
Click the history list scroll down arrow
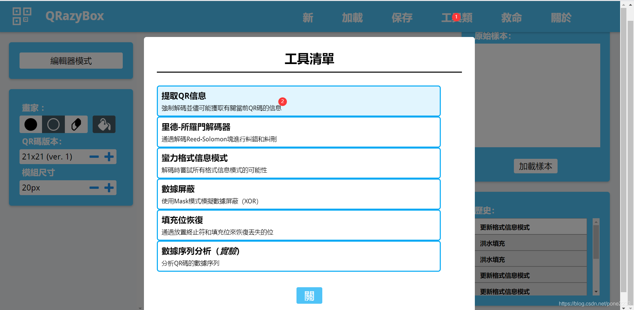tap(596, 292)
